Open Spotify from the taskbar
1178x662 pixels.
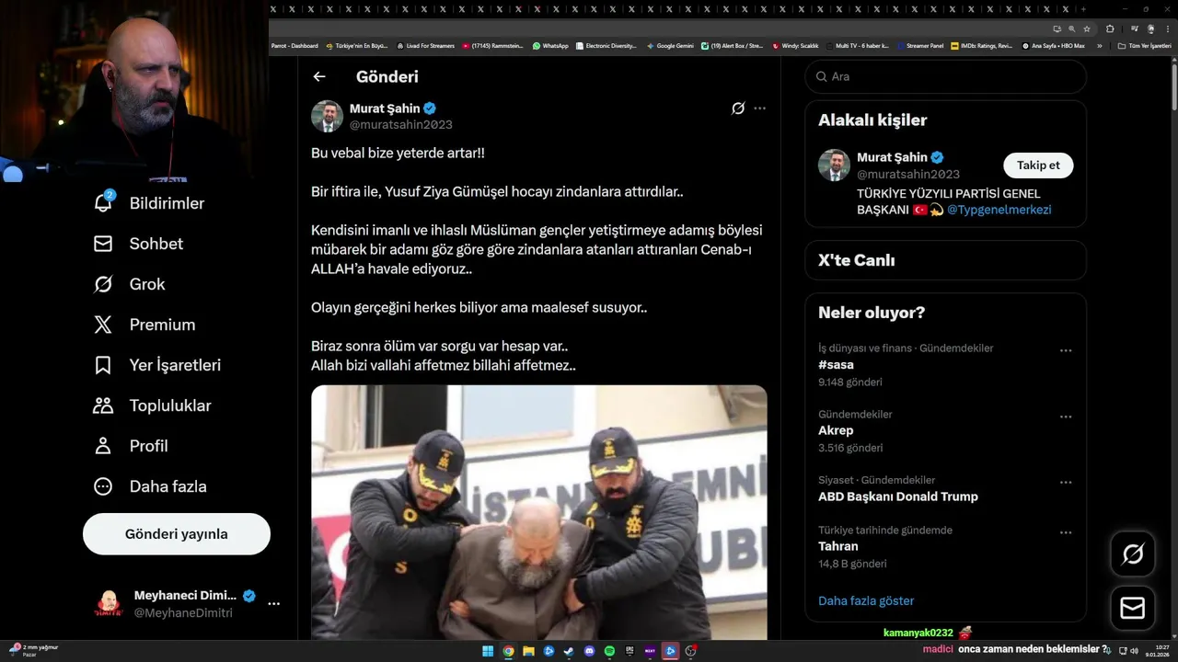click(x=609, y=651)
